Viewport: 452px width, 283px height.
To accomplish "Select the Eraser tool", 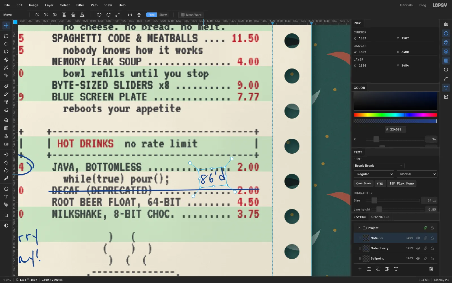I will tap(6, 110).
